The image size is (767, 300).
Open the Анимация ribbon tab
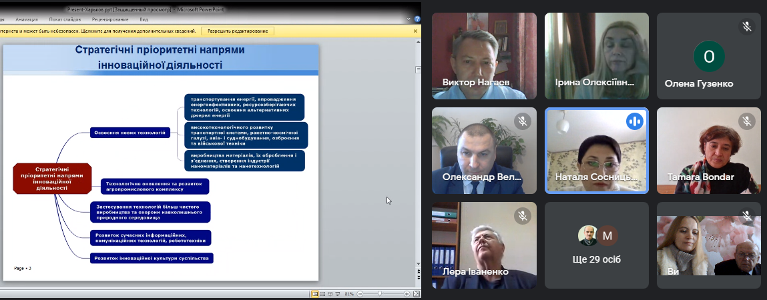[27, 19]
